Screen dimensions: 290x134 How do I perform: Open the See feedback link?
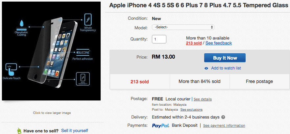(x=219, y=43)
